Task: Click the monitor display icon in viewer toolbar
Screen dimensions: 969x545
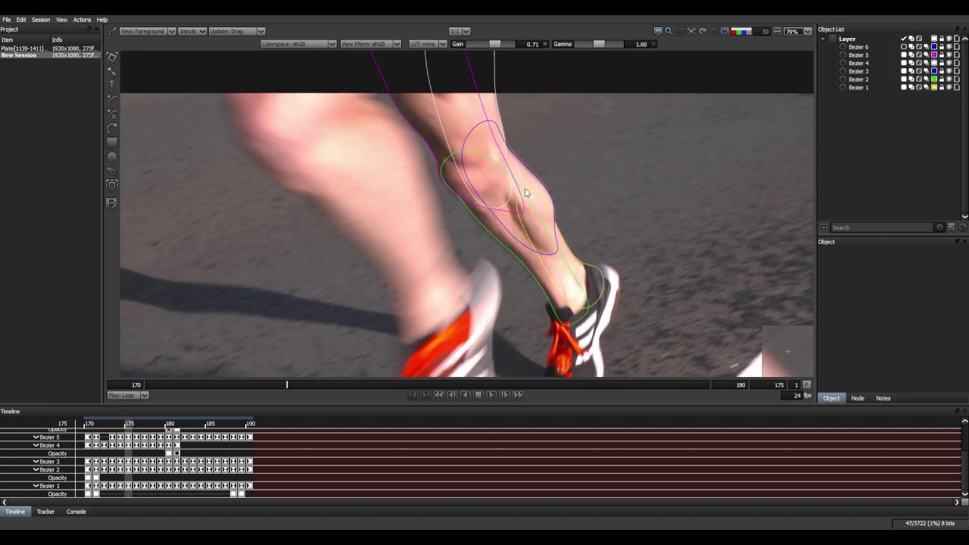Action: pyautogui.click(x=658, y=31)
